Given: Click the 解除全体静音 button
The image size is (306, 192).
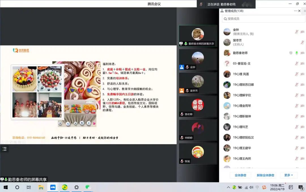Looking at the screenshot, I should click(x=265, y=175).
